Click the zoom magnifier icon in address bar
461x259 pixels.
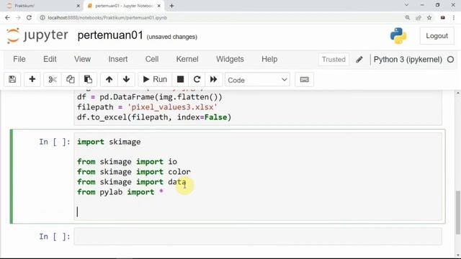point(408,17)
